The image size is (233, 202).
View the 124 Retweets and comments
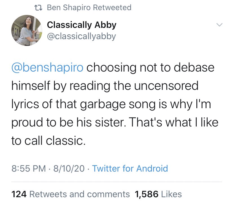pyautogui.click(x=70, y=194)
